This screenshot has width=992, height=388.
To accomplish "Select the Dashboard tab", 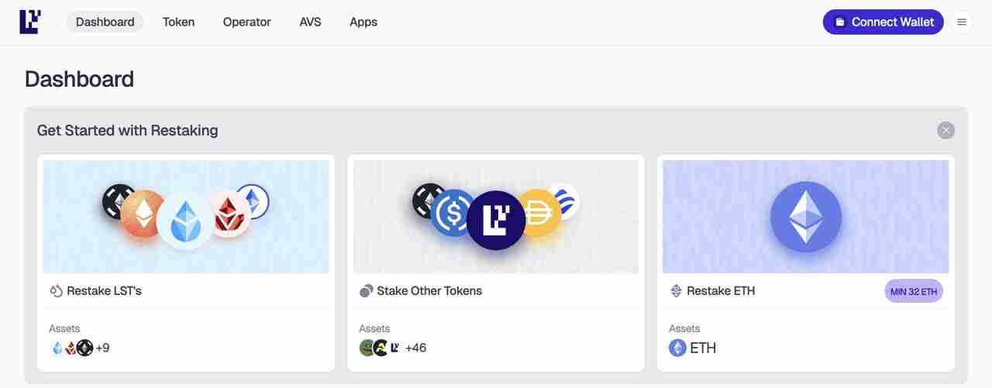I will 105,22.
